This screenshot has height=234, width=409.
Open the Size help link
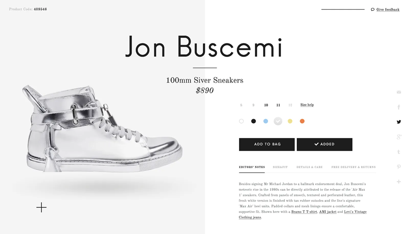coord(307,105)
